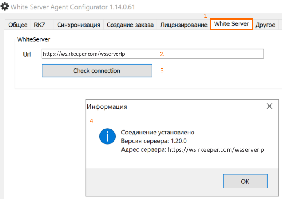Screen dimensions: 282x199
Task: Click the Версия сервера: 1.20.0 line
Action: (x=154, y=141)
